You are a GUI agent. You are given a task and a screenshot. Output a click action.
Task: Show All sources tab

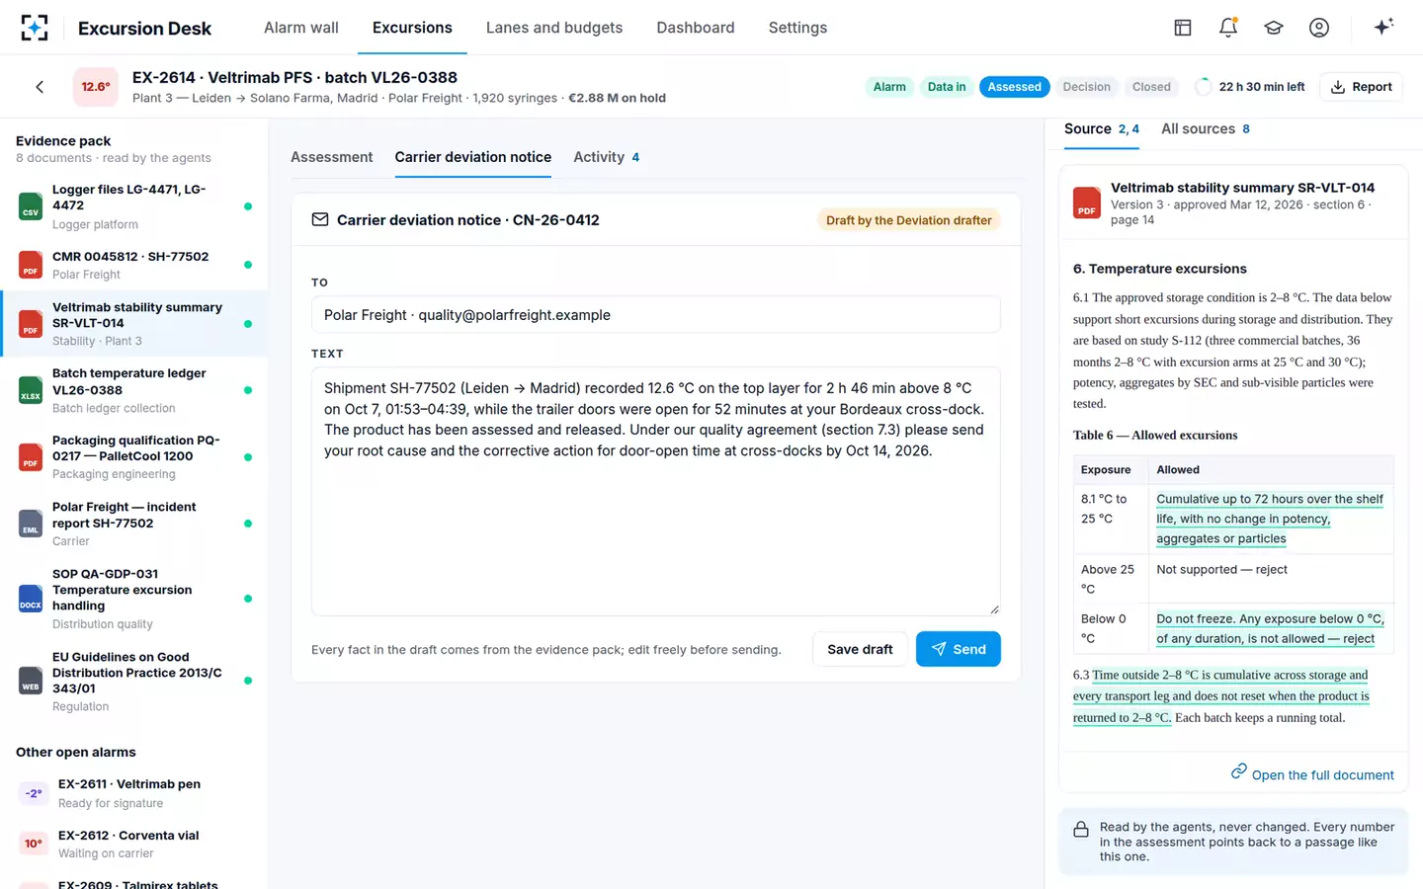click(x=1206, y=128)
